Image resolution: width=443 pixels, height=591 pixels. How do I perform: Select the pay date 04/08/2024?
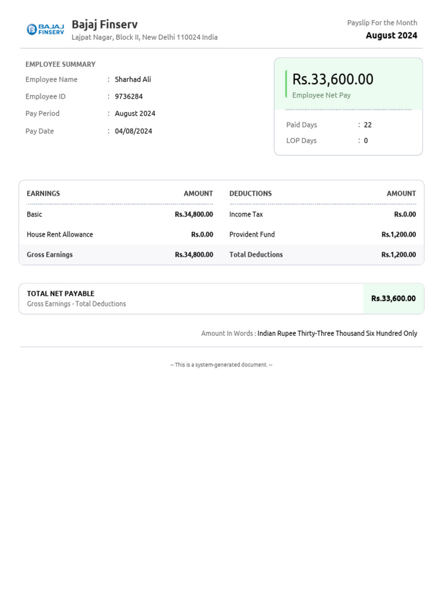click(x=133, y=131)
